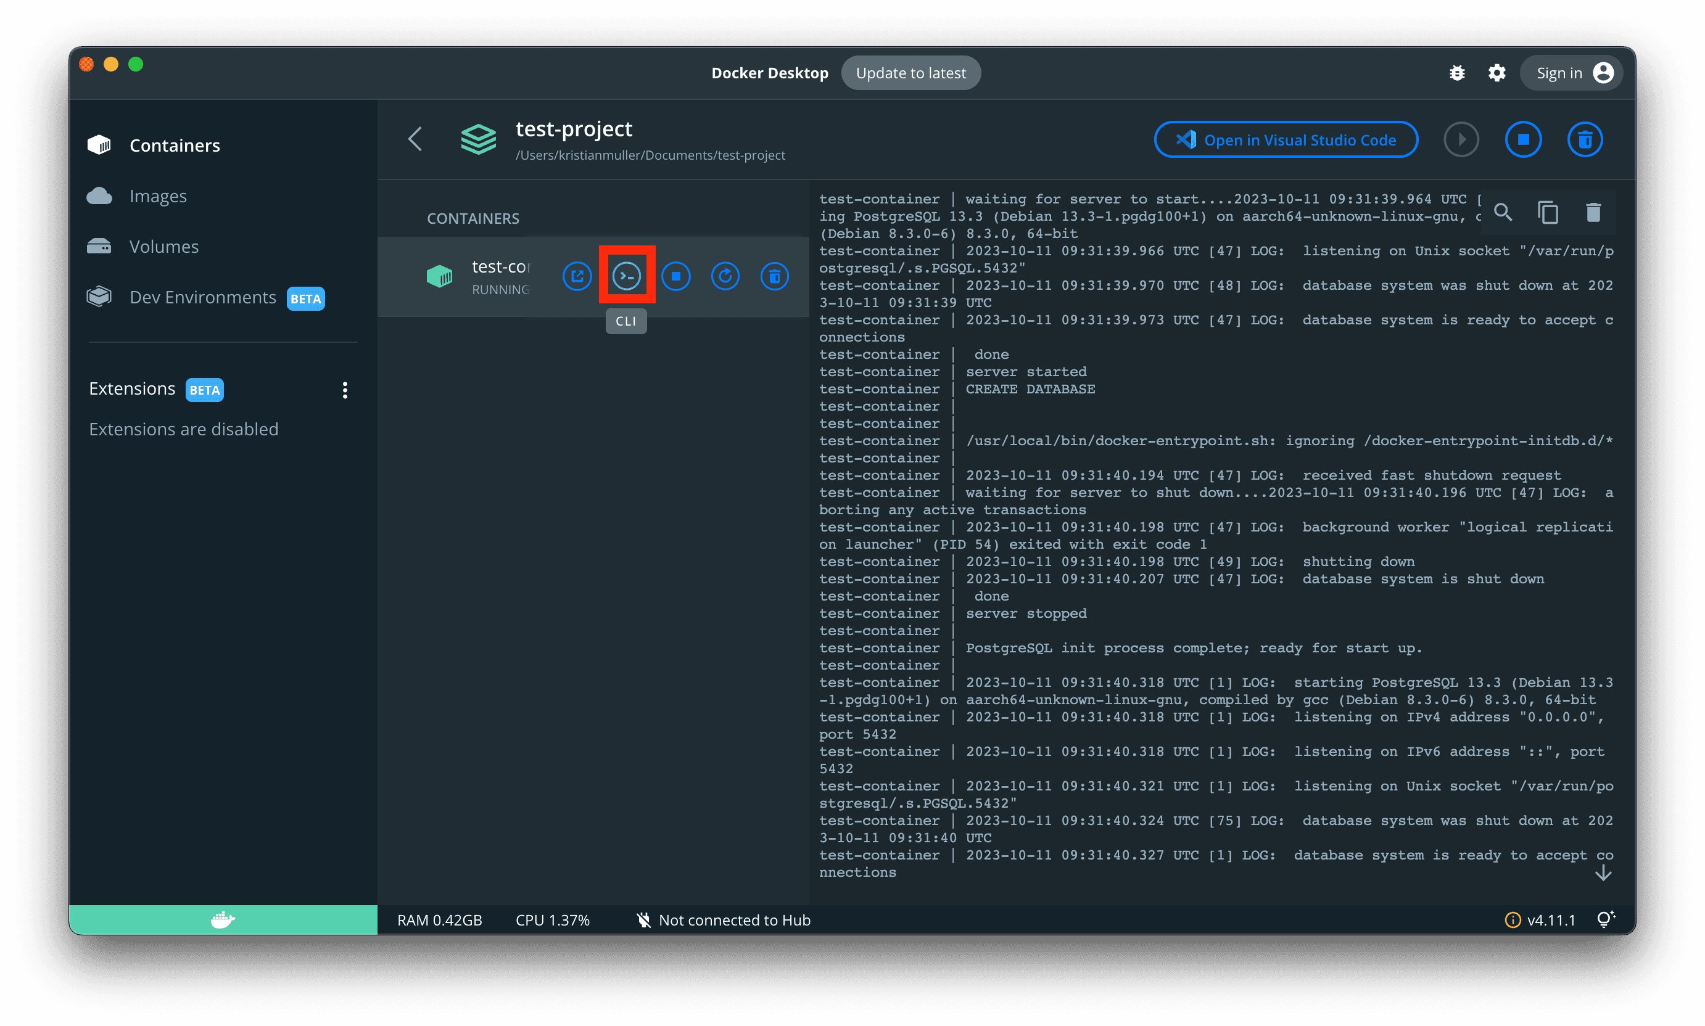The height and width of the screenshot is (1026, 1705).
Task: Stop the test-container container
Action: click(676, 277)
